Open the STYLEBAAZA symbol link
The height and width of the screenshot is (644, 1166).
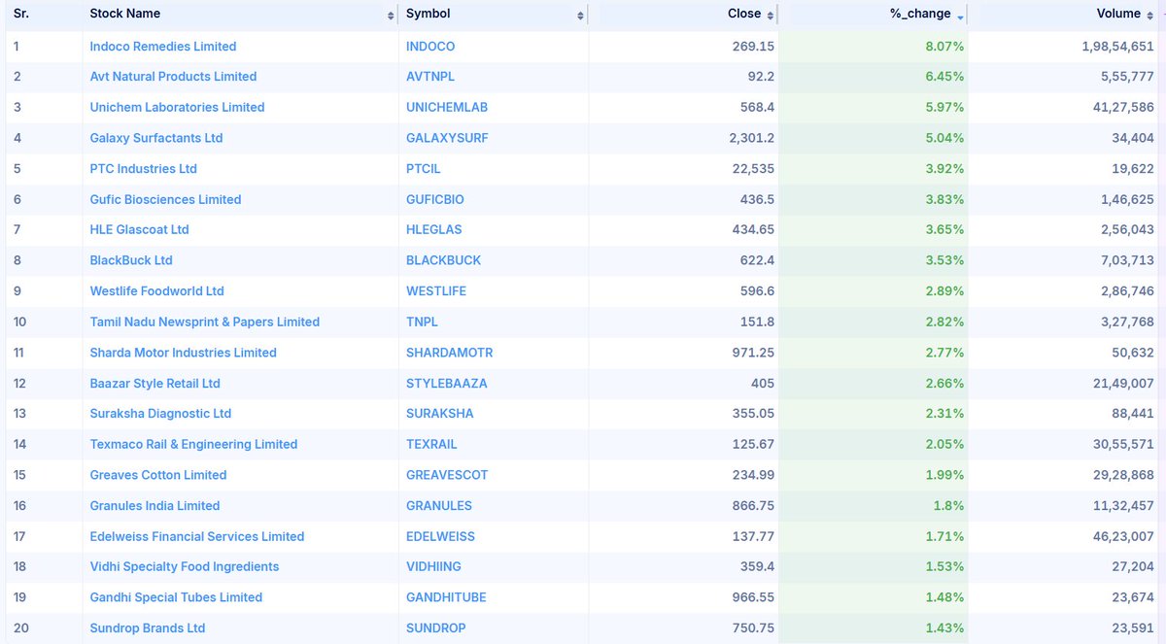tap(447, 383)
